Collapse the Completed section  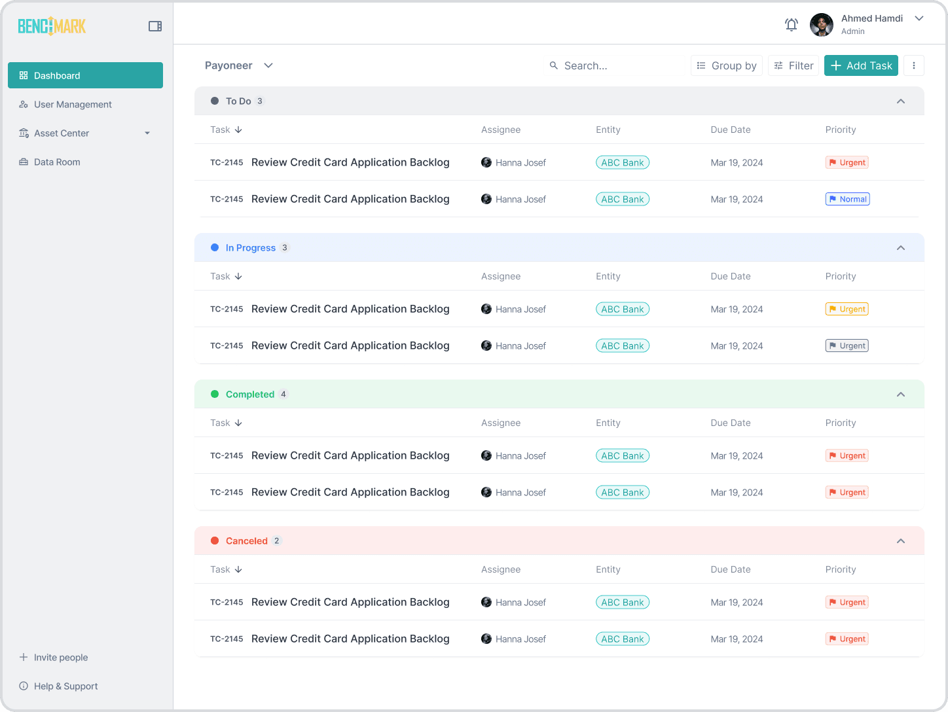point(901,394)
